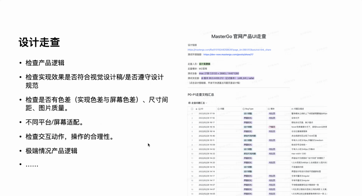Click the 模块 column list icon
Image resolution: width=362 pixels, height=196 pixels.
(x=269, y=109)
